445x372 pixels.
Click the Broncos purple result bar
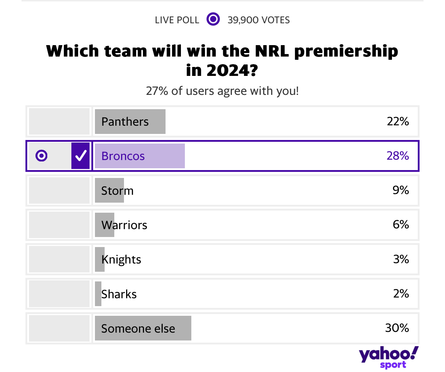click(140, 156)
